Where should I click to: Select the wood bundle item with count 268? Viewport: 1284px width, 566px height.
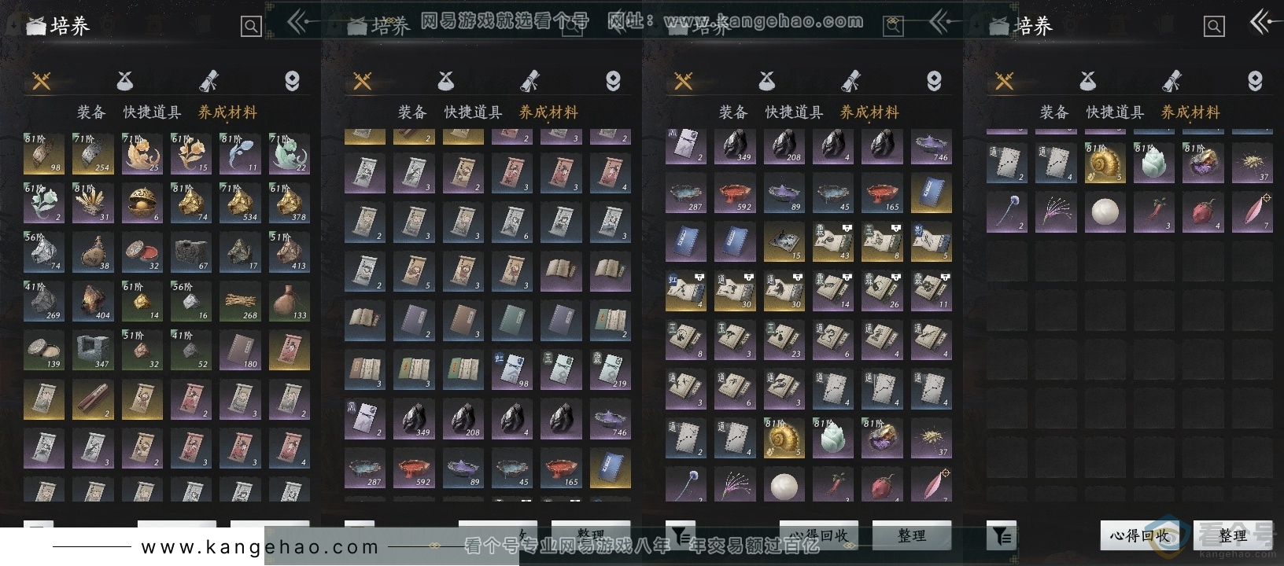click(240, 302)
